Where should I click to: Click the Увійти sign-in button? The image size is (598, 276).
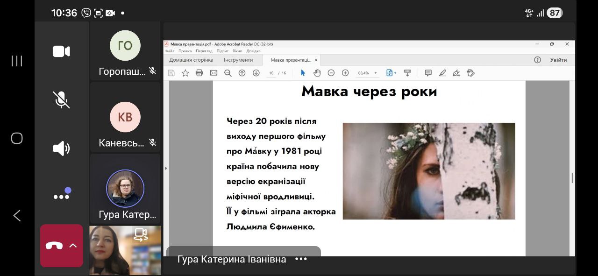pos(558,60)
